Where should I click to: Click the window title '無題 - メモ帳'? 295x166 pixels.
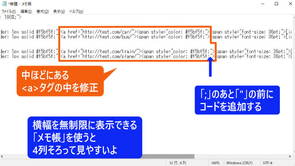tap(21, 4)
